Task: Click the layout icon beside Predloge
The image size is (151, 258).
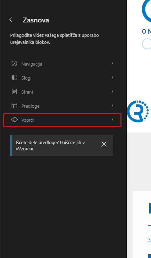Action: point(14,106)
